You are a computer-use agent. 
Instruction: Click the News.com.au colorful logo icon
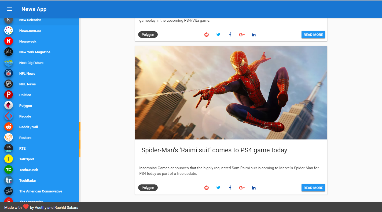(x=9, y=31)
